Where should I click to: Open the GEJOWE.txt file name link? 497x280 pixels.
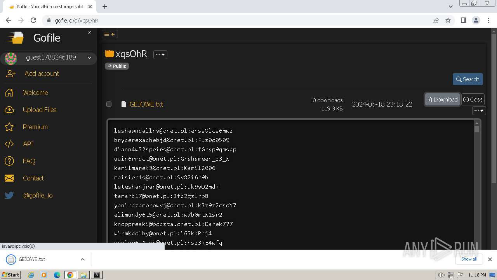(x=146, y=104)
